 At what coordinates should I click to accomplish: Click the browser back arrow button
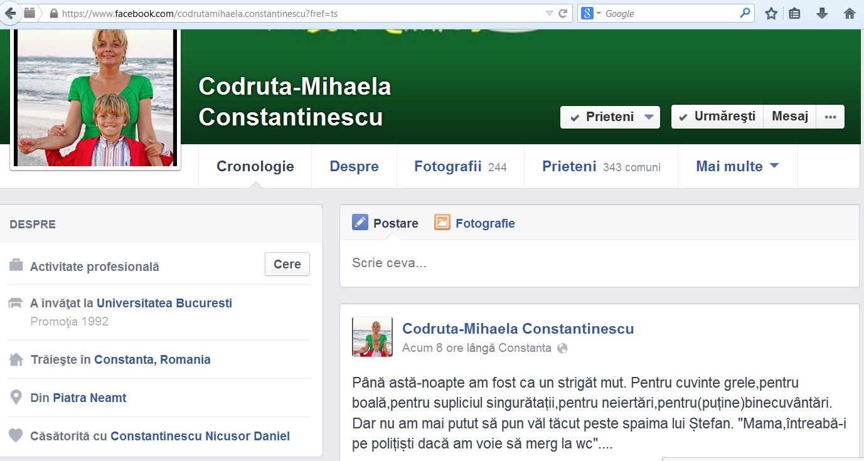(11, 13)
